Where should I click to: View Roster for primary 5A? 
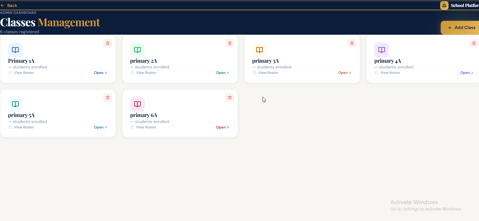coord(24,127)
